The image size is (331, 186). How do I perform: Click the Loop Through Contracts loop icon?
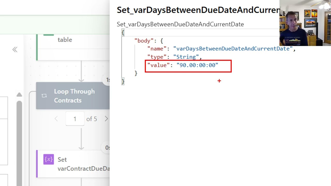pyautogui.click(x=44, y=96)
